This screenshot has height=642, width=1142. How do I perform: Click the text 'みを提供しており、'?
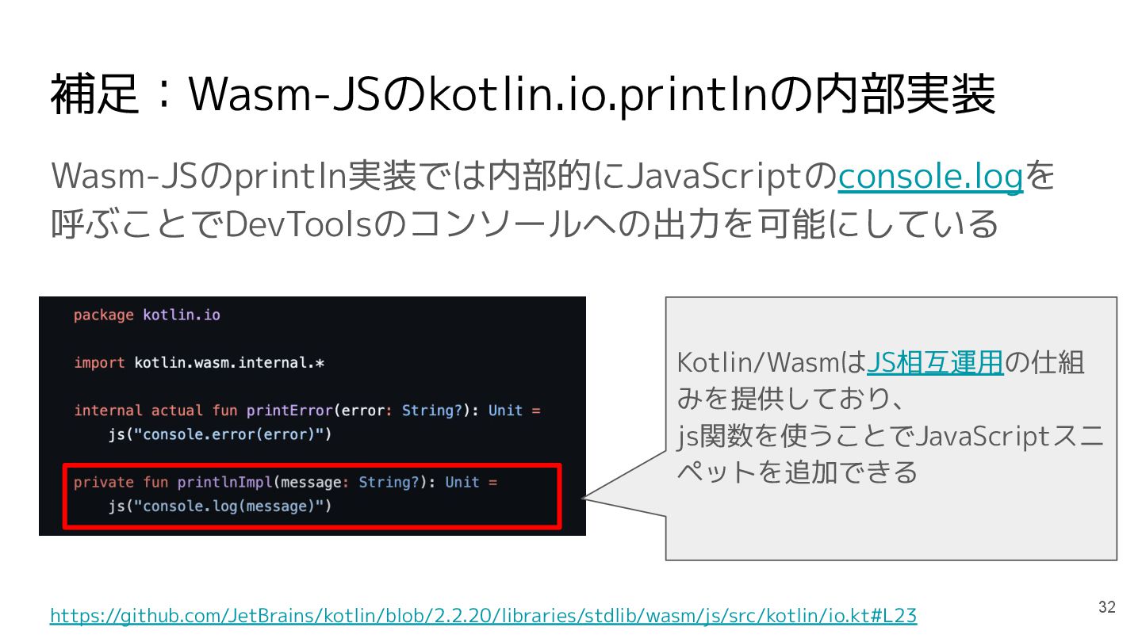pyautogui.click(x=792, y=399)
